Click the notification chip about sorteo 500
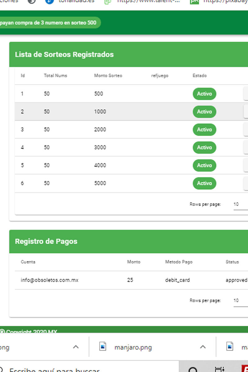 point(50,23)
